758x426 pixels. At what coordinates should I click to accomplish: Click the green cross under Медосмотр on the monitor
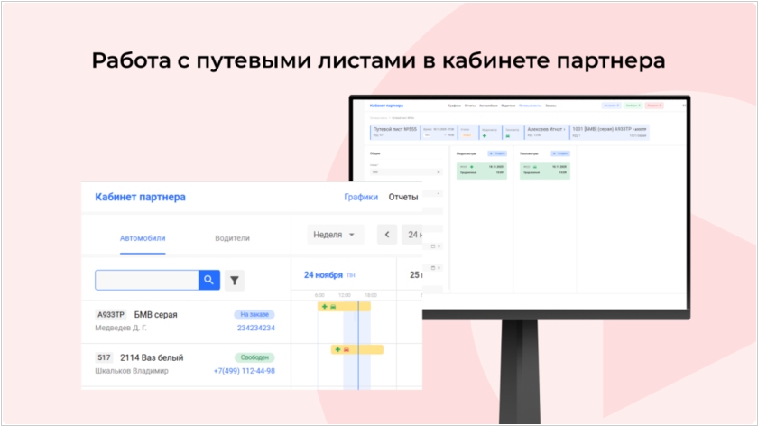[x=484, y=138]
